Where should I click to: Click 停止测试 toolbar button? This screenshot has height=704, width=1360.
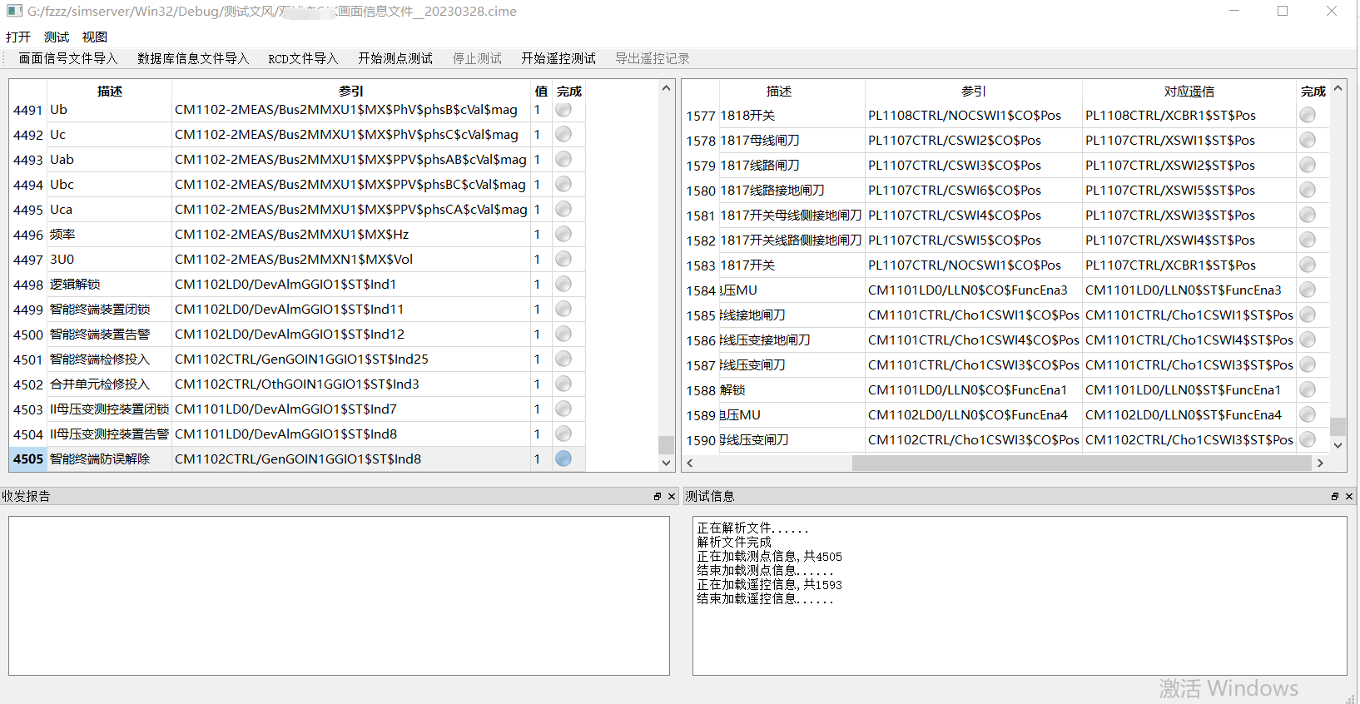pyautogui.click(x=477, y=58)
